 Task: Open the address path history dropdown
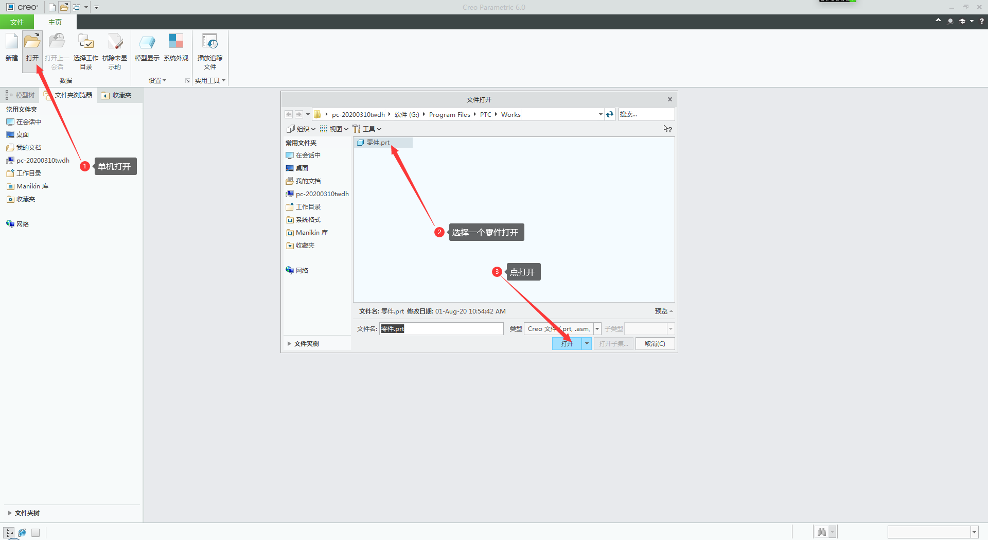tap(601, 114)
